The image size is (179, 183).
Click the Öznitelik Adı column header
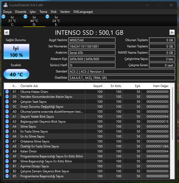click(52, 86)
